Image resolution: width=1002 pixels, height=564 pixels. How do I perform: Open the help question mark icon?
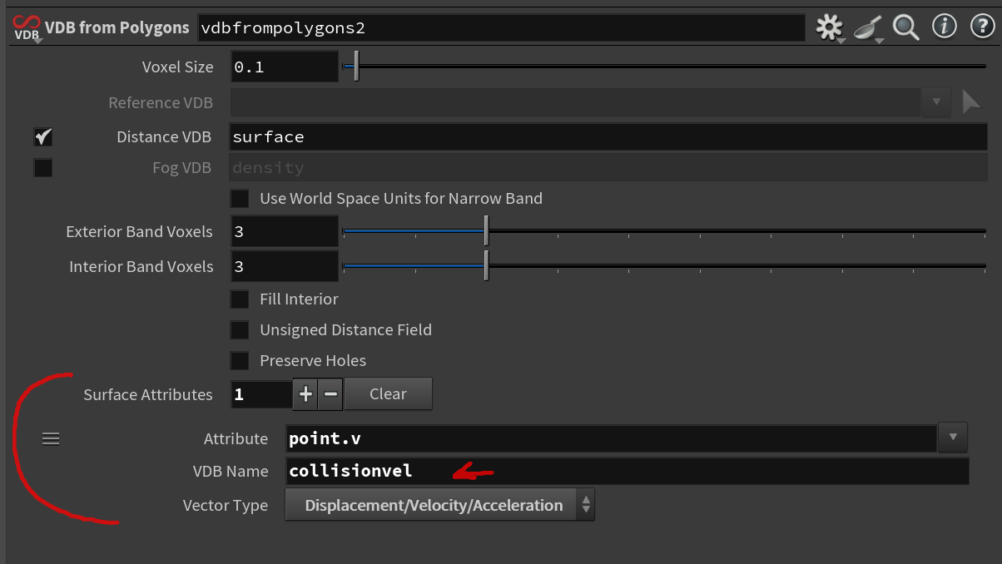[x=983, y=27]
